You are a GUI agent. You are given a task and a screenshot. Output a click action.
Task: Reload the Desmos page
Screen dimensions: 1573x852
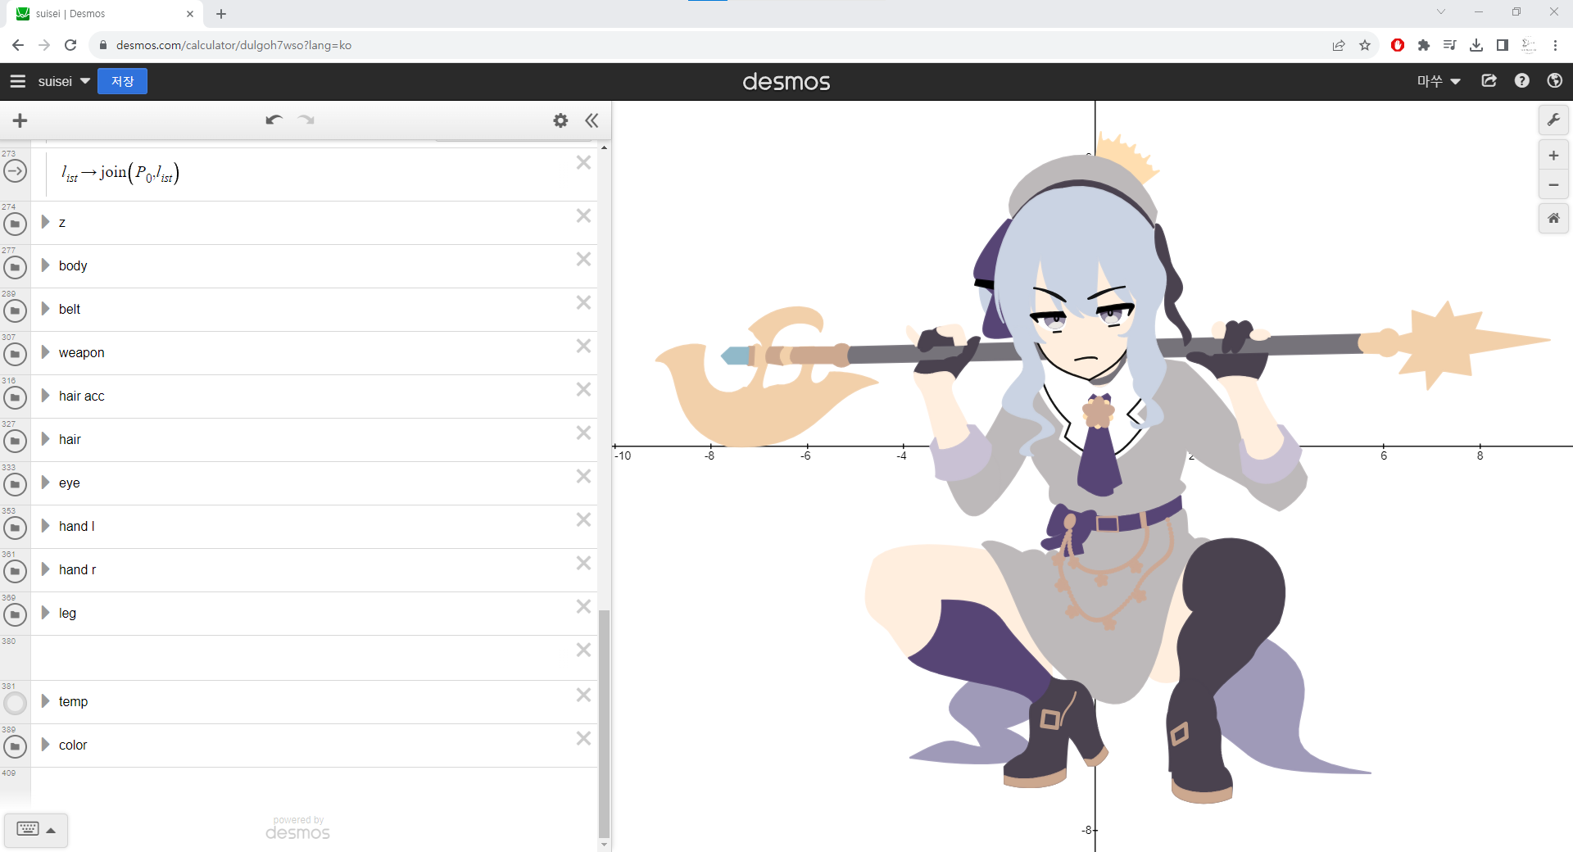pyautogui.click(x=70, y=45)
